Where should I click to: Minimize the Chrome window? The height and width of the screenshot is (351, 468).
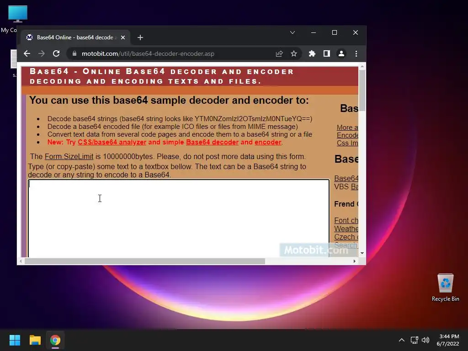coord(314,32)
